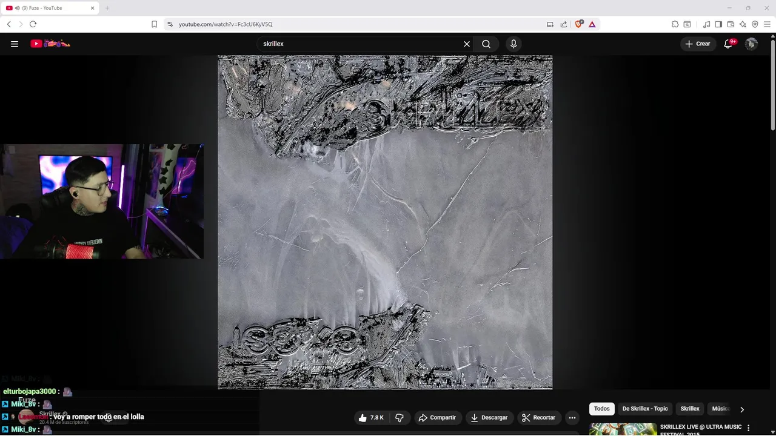Open Brave Rewards triangle icon

point(592,24)
